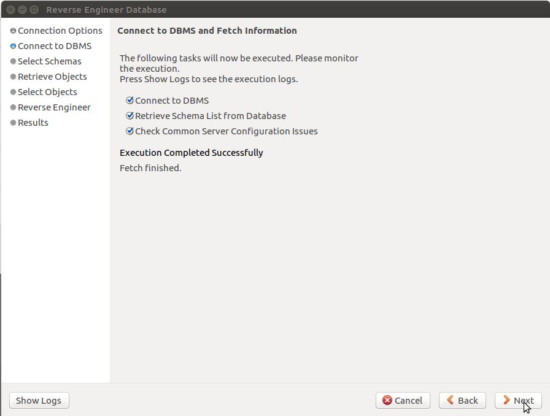Click the Reverse Engineer Database title bar text
Screen dimensions: 550x416
coord(106,10)
